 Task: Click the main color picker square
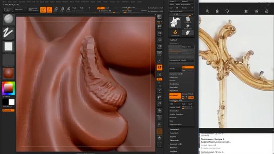[8, 88]
